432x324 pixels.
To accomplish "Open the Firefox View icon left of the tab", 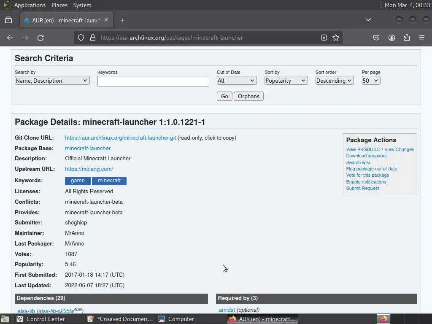I will click(8, 20).
